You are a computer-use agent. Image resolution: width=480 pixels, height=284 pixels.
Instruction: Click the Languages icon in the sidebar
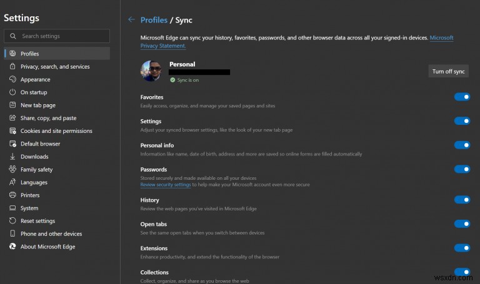coord(12,182)
